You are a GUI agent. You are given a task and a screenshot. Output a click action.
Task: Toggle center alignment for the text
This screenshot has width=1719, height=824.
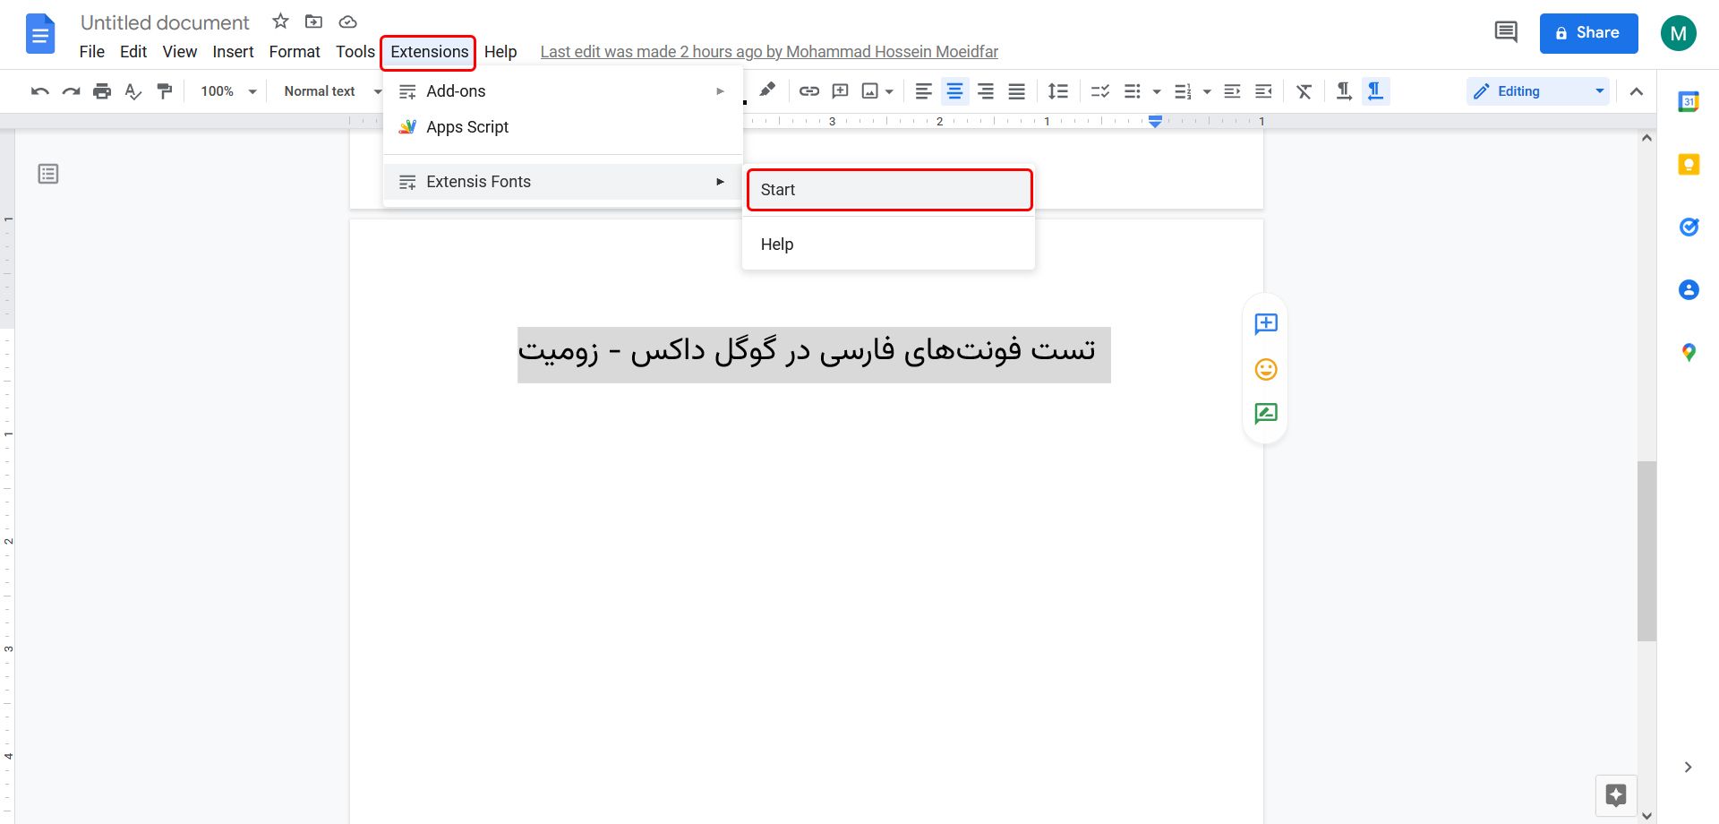point(954,90)
